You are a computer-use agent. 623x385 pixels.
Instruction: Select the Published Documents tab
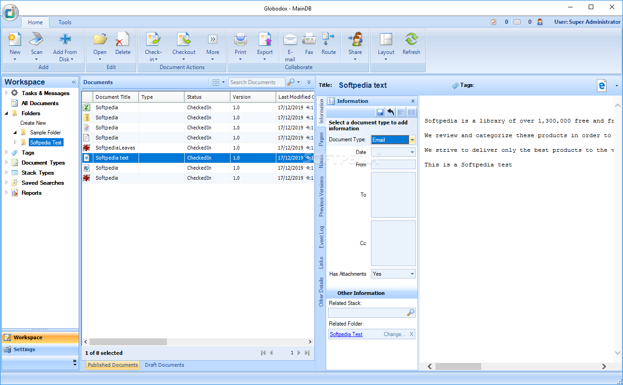pos(113,365)
